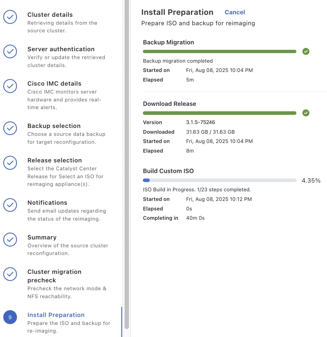The width and height of the screenshot is (327, 337).
Task: Click the Cluster details step checkmark icon
Action: (10, 17)
